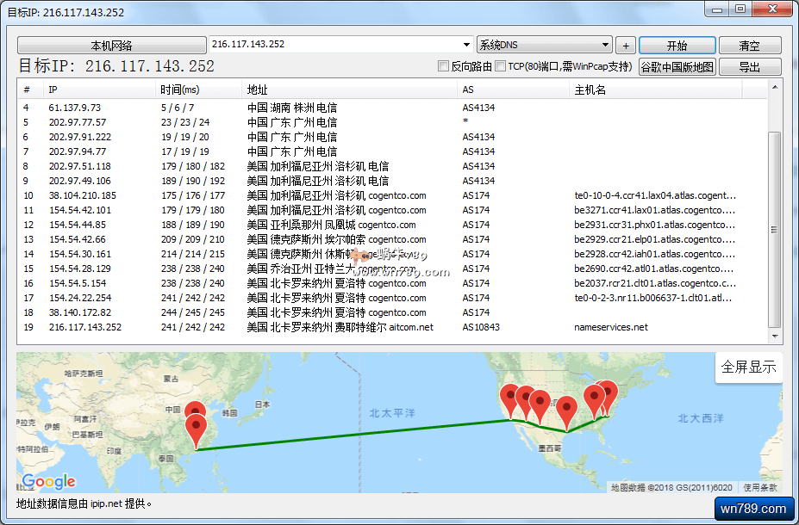Image resolution: width=799 pixels, height=525 pixels.
Task: Click the + button beside the DNS selector
Action: [x=626, y=46]
